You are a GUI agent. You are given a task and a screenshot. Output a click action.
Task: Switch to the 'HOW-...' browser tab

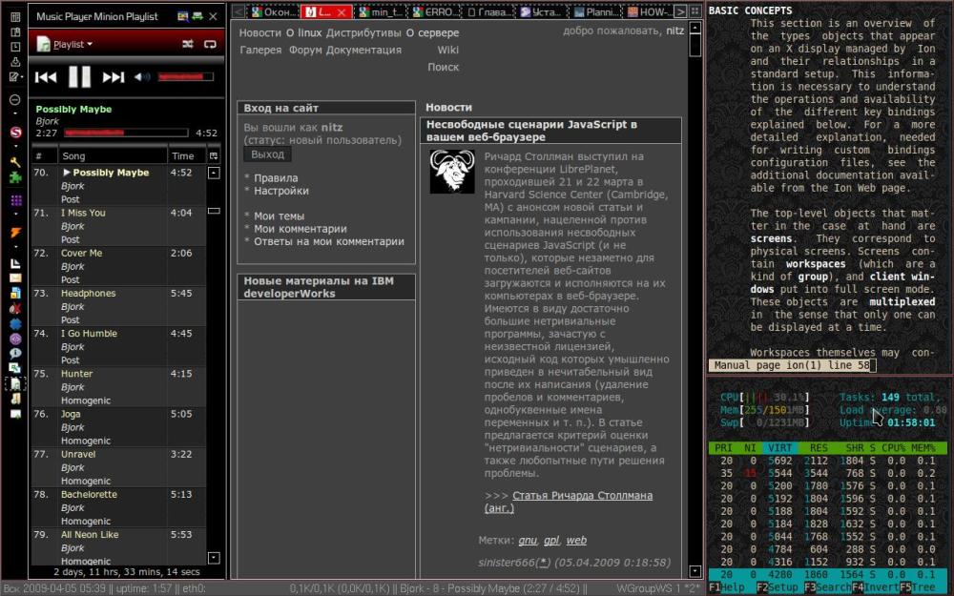tap(649, 11)
